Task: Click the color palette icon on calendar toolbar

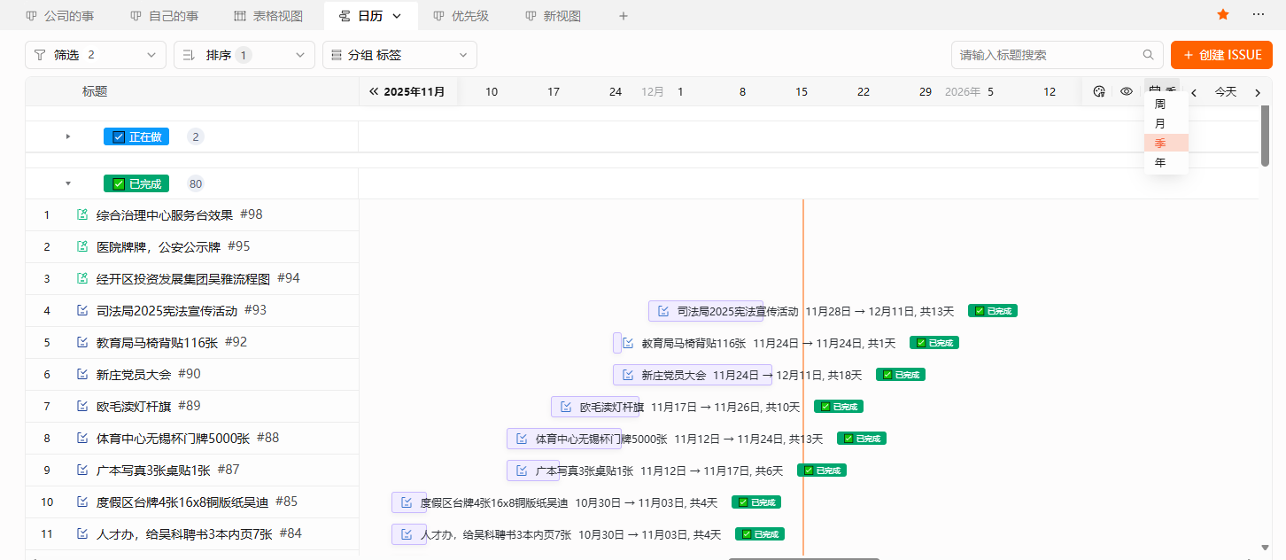Action: coord(1099,91)
